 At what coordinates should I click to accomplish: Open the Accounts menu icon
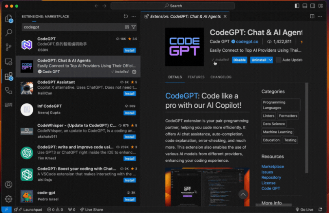[x=9, y=185]
